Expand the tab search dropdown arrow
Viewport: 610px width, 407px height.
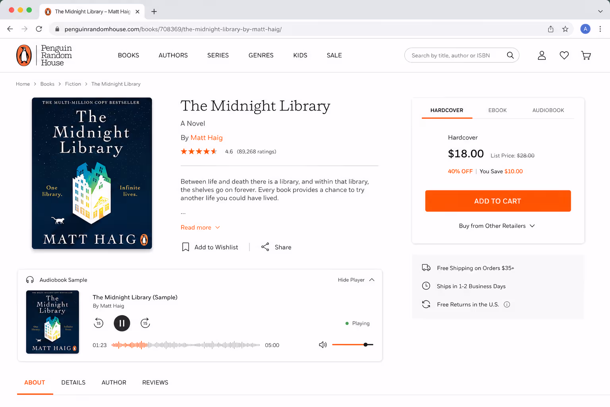click(x=600, y=12)
